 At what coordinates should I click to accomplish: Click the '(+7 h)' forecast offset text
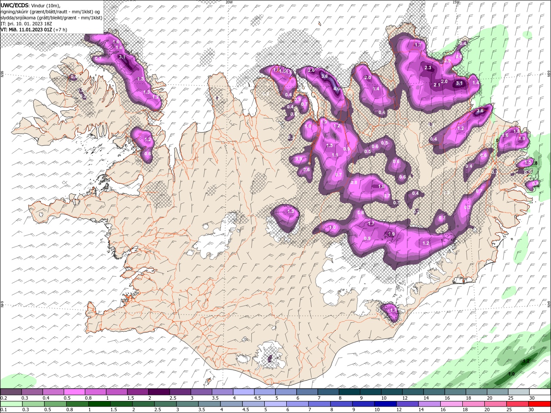coord(61,30)
